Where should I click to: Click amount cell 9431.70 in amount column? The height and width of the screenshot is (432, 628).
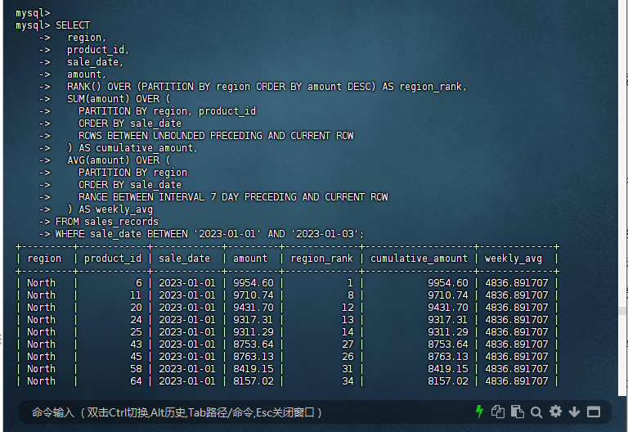click(253, 308)
